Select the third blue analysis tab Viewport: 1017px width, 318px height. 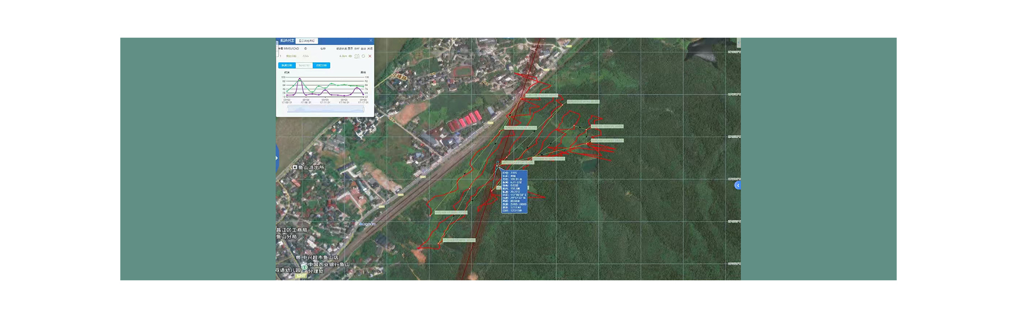click(322, 66)
